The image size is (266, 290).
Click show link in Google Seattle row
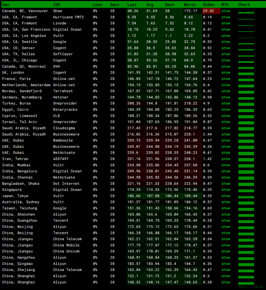pyautogui.click(x=225, y=42)
